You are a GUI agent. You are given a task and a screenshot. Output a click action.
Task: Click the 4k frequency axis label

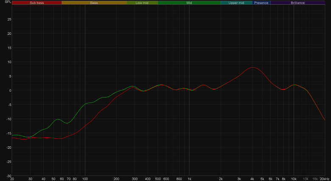[x=252, y=179]
